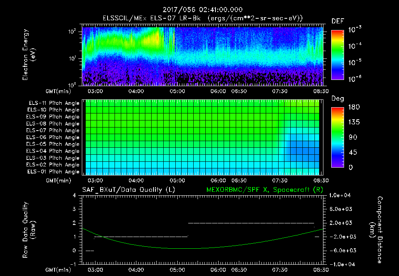Click the Deg colorbar label
Screen dimensions: 399x276
click(x=338, y=99)
